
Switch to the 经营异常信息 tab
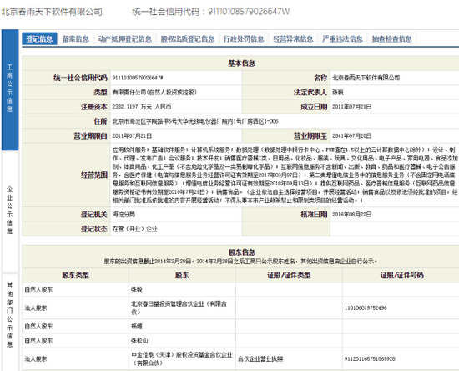pyautogui.click(x=293, y=38)
